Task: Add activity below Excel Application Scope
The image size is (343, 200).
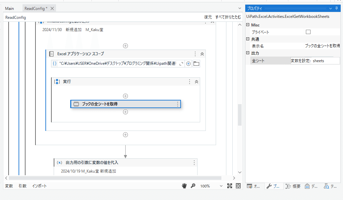Action: [125, 135]
